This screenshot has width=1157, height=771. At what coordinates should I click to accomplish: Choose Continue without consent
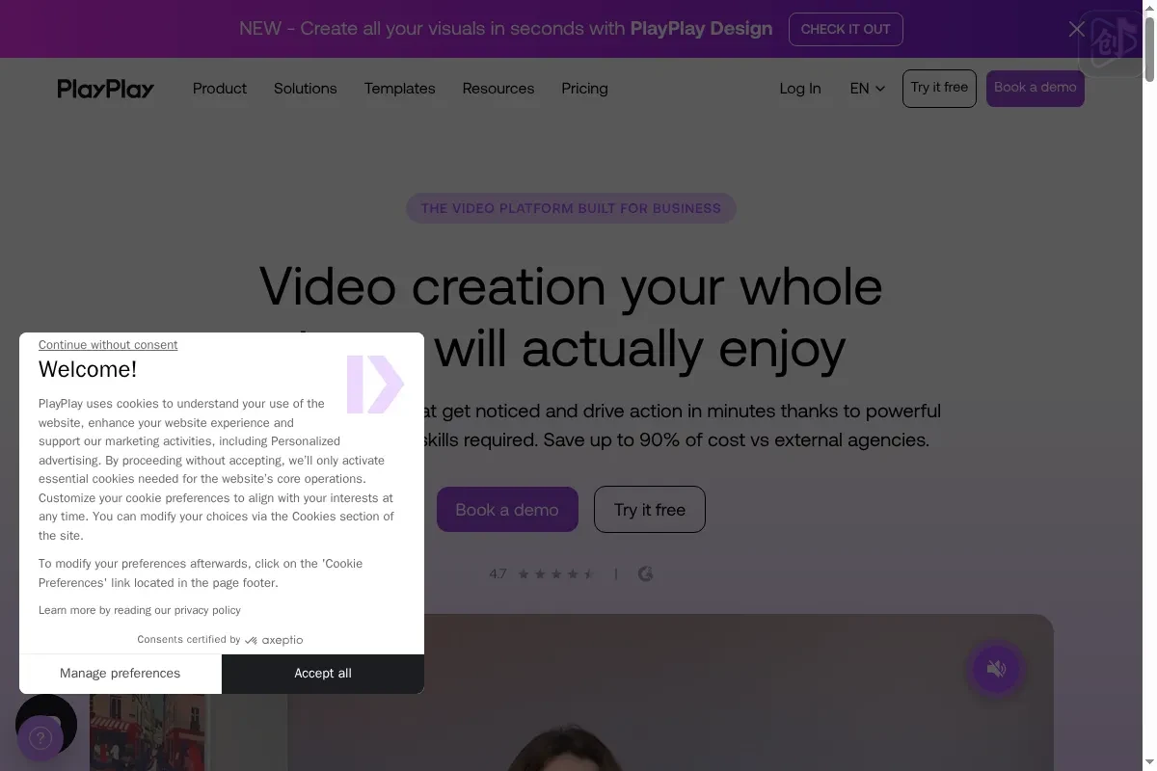pos(108,345)
